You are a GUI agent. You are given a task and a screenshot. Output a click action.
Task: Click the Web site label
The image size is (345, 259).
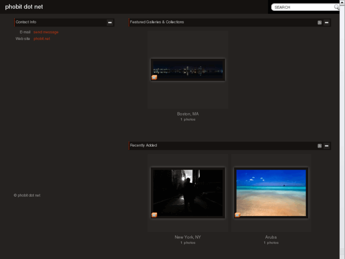[x=23, y=39]
